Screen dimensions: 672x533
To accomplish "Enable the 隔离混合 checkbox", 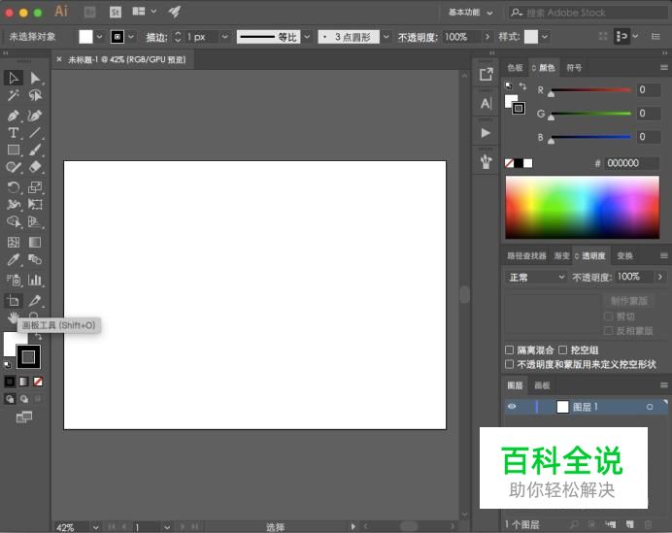I will pyautogui.click(x=510, y=350).
